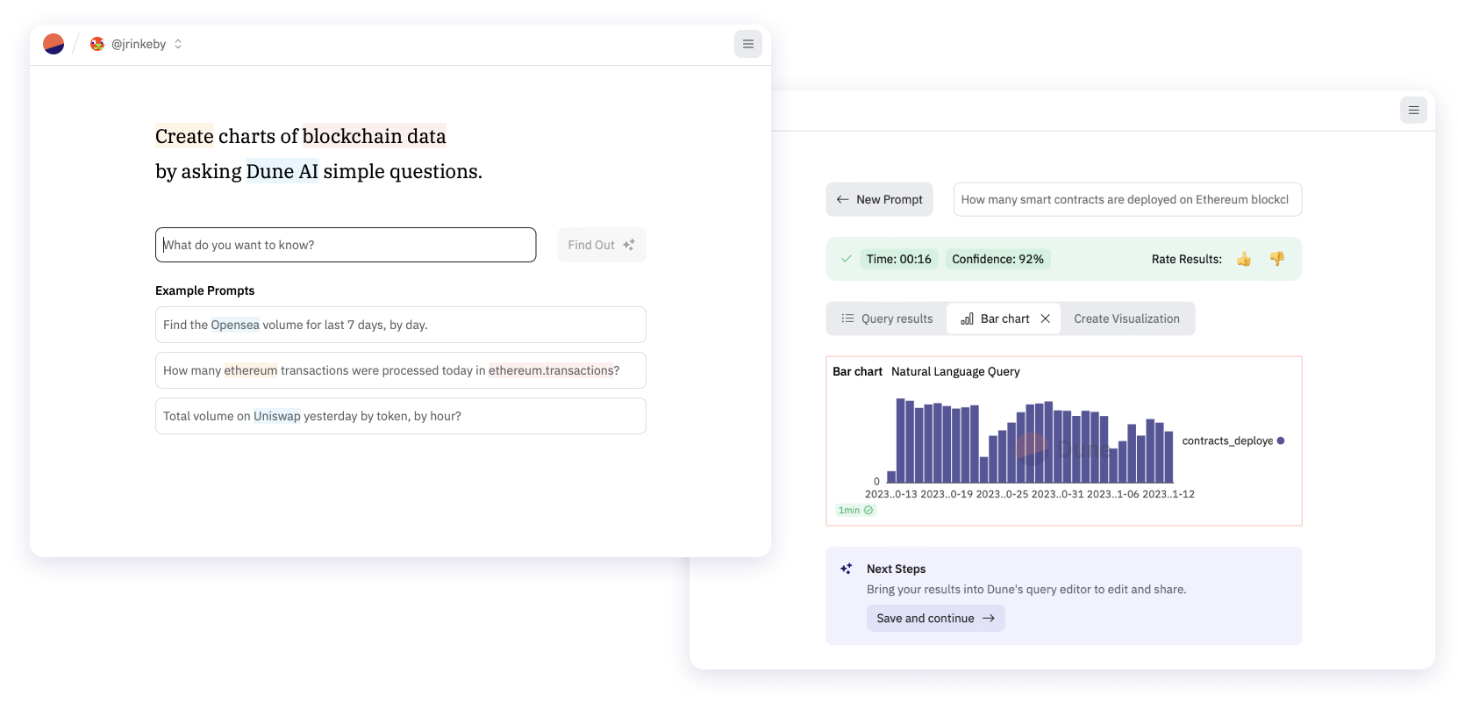Select the ethereum transactions example prompt

coord(401,370)
